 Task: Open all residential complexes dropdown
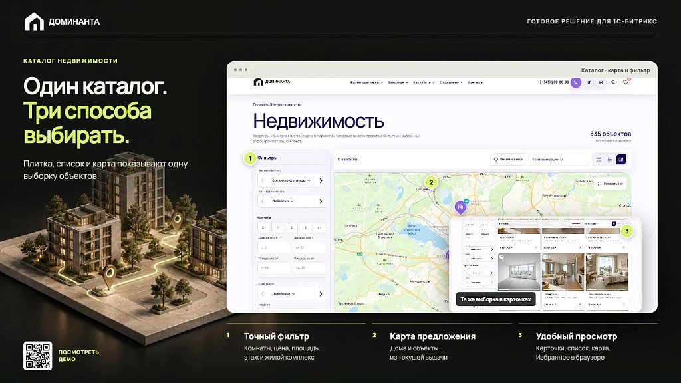pyautogui.click(x=291, y=180)
